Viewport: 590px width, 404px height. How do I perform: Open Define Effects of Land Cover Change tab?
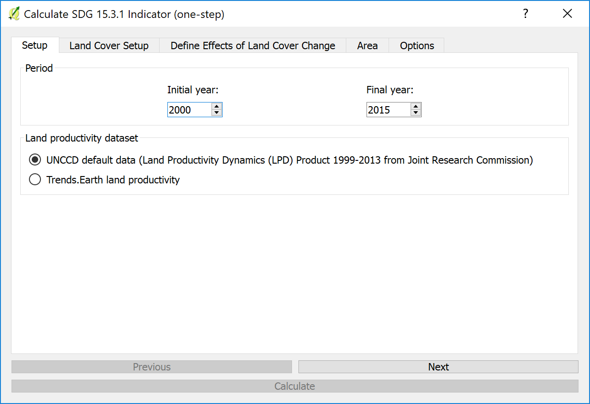coord(252,46)
